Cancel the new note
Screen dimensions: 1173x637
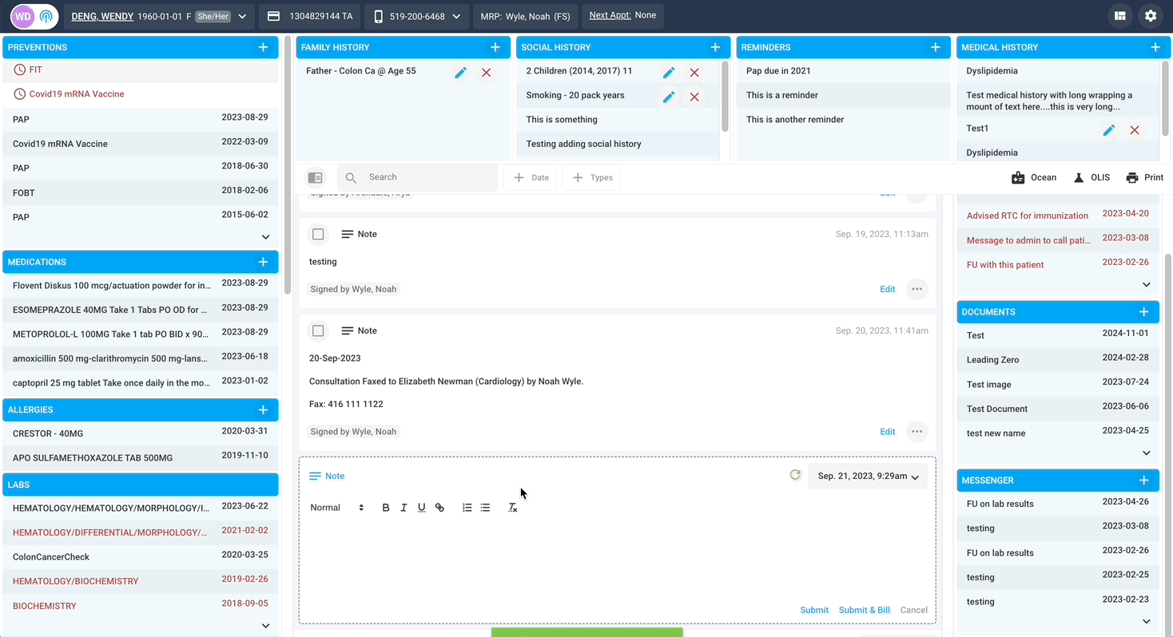(913, 610)
